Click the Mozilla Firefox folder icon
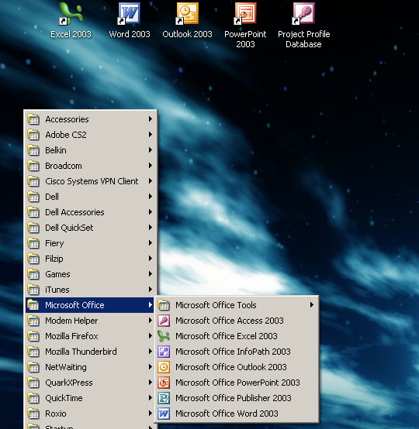The height and width of the screenshot is (429, 419). 33,336
